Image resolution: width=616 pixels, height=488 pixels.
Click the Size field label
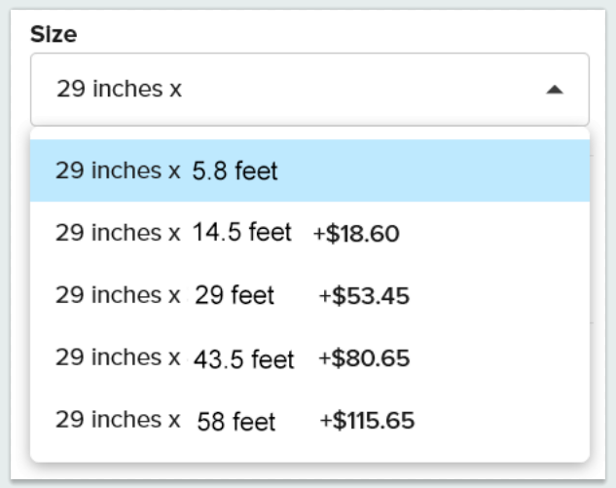54,34
